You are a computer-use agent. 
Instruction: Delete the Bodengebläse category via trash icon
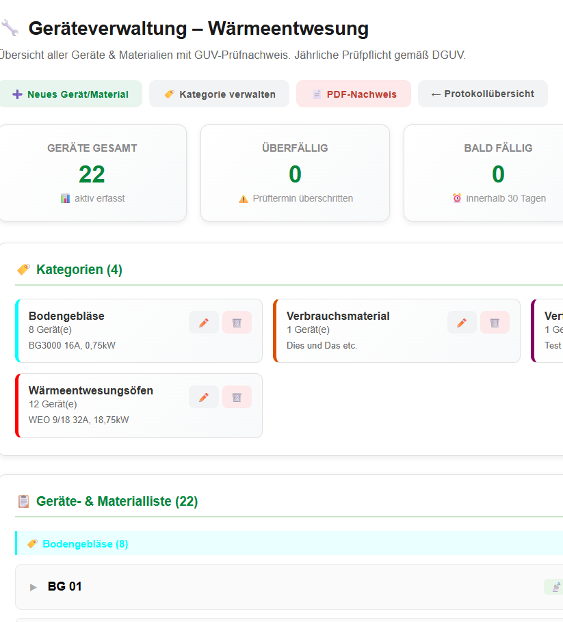click(x=237, y=323)
